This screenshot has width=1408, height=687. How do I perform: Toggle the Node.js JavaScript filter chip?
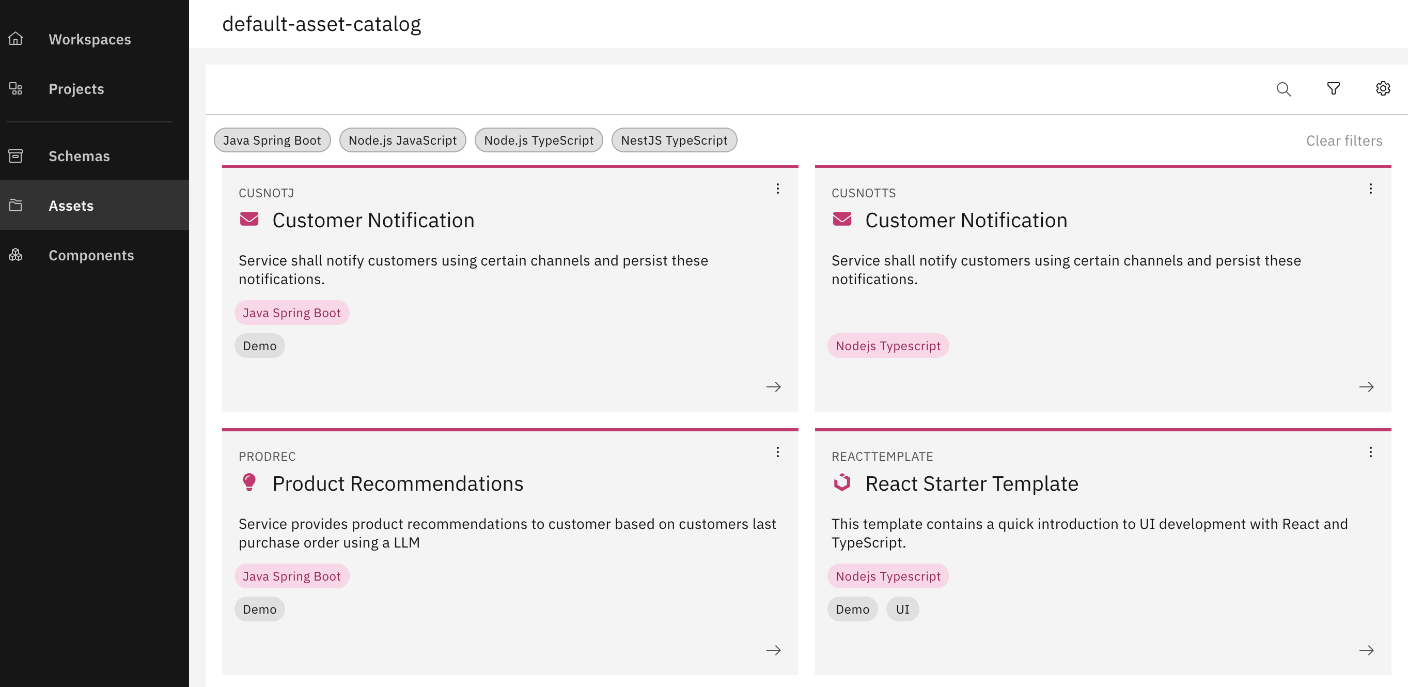click(x=402, y=140)
